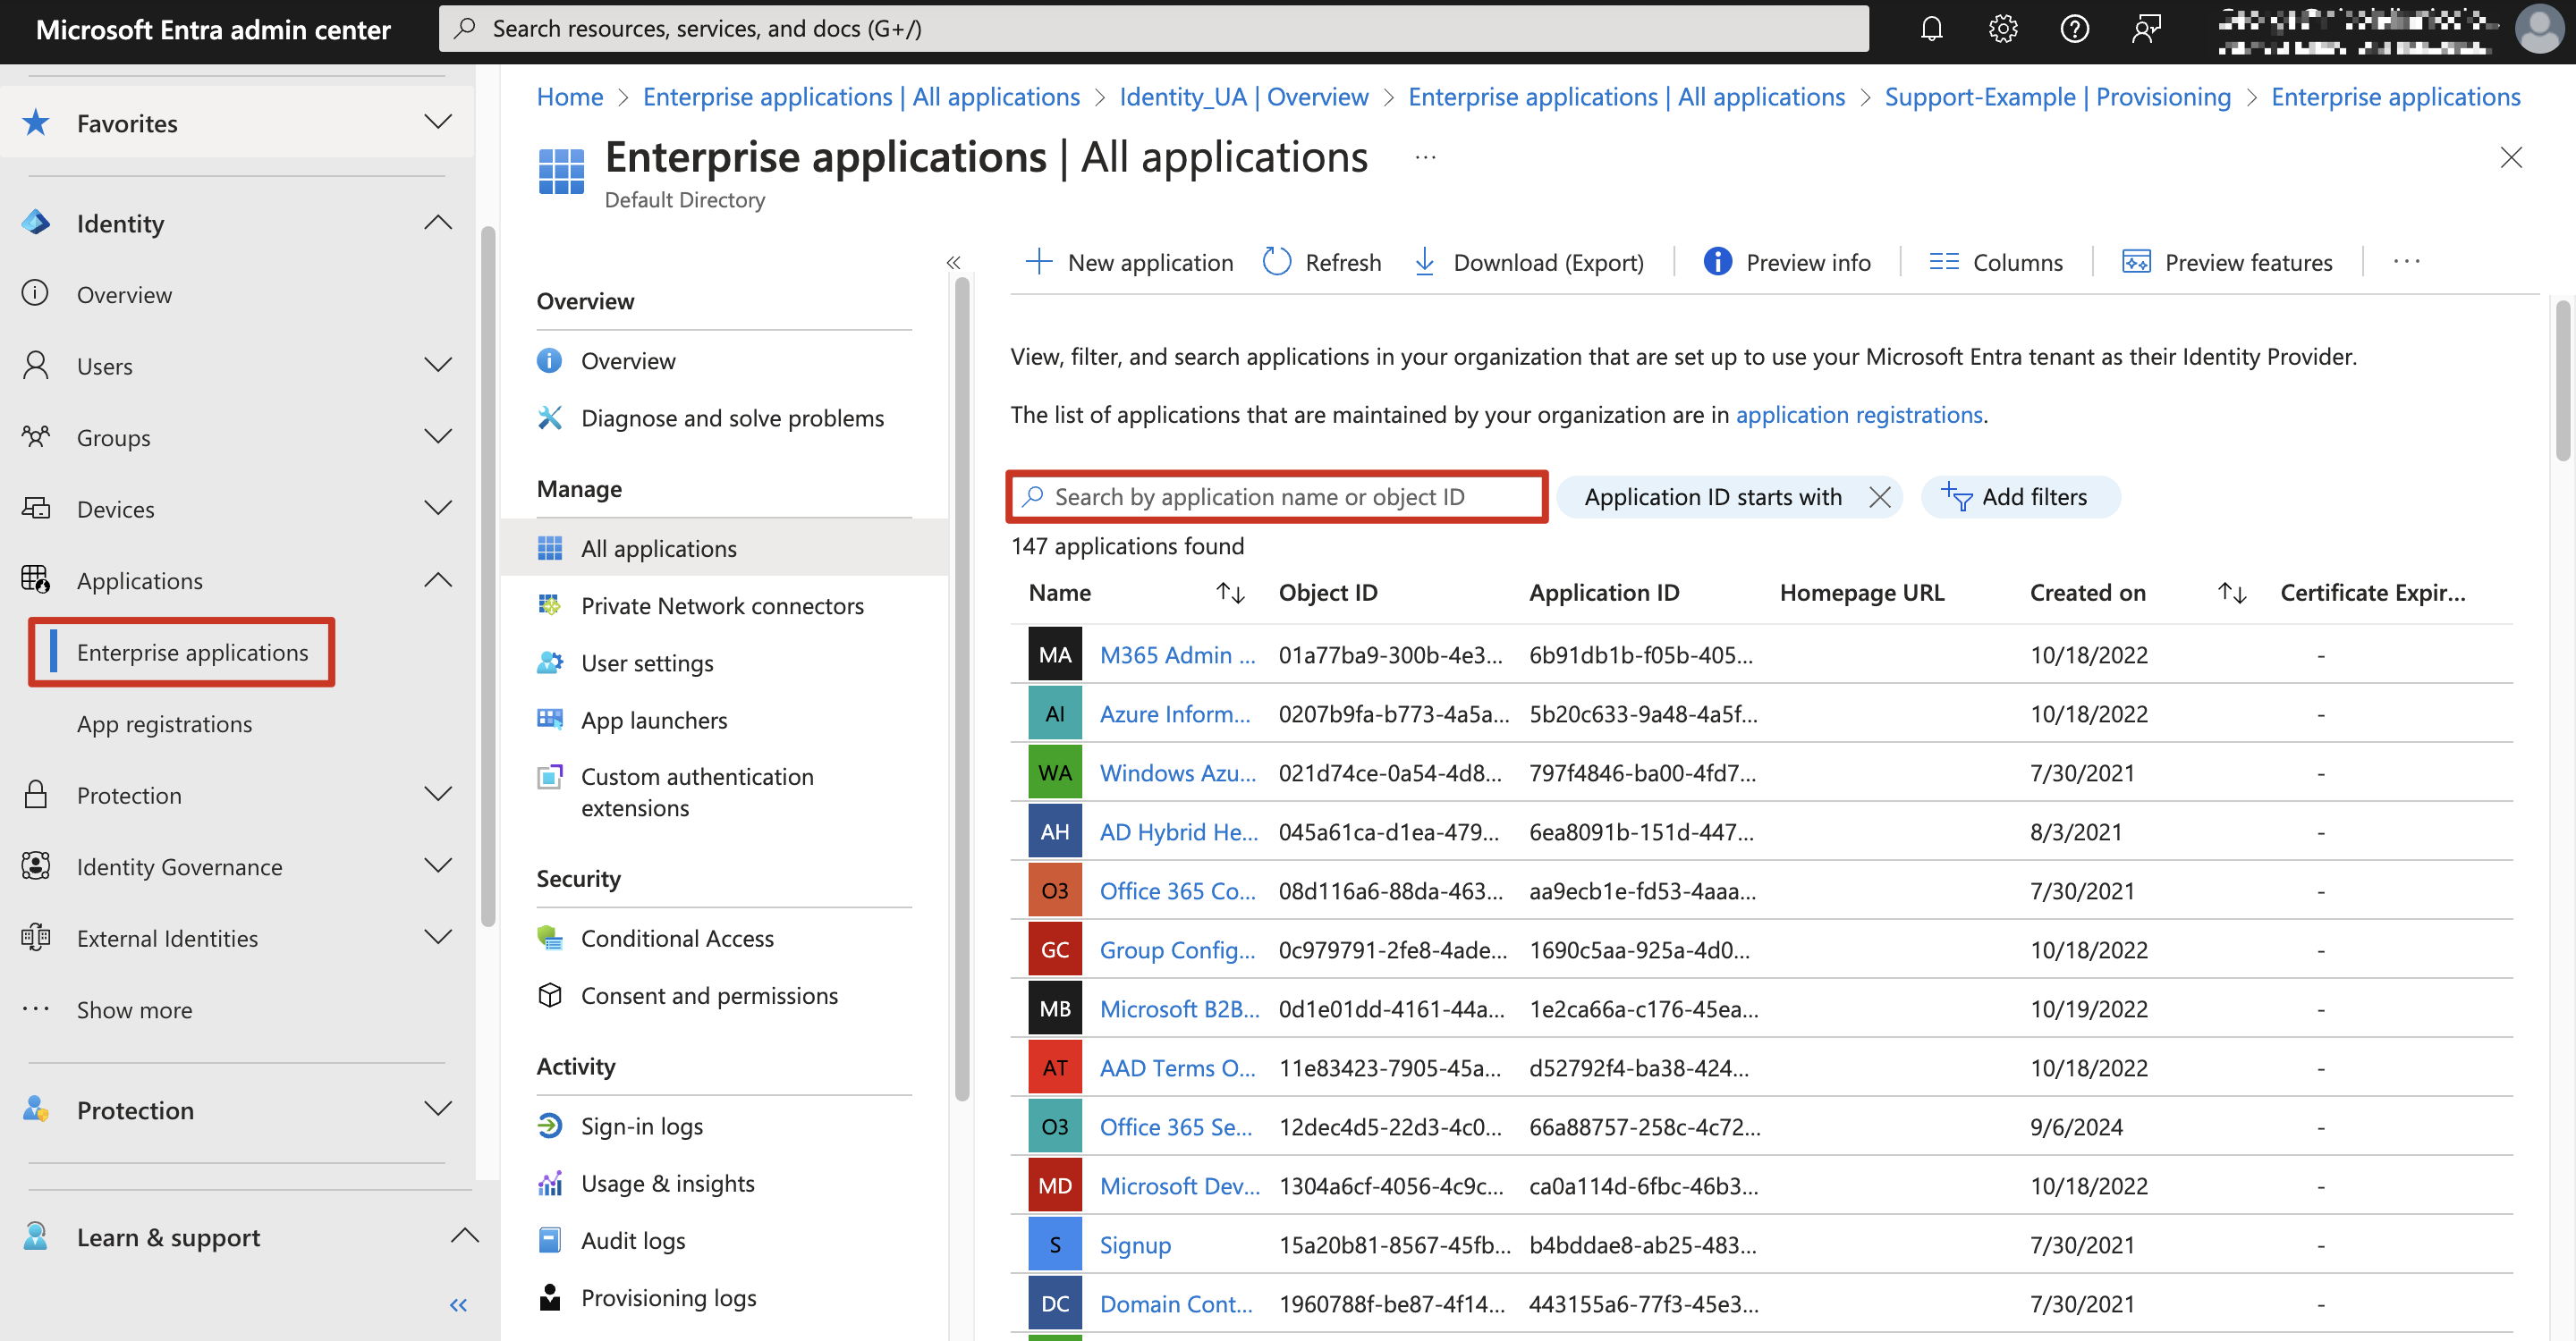Click the Refresh toolbar icon
Image resolution: width=2576 pixels, height=1341 pixels.
tap(1277, 262)
